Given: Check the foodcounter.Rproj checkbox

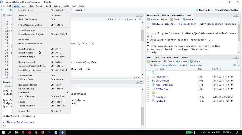Looking at the screenshot, I should point(148,84).
